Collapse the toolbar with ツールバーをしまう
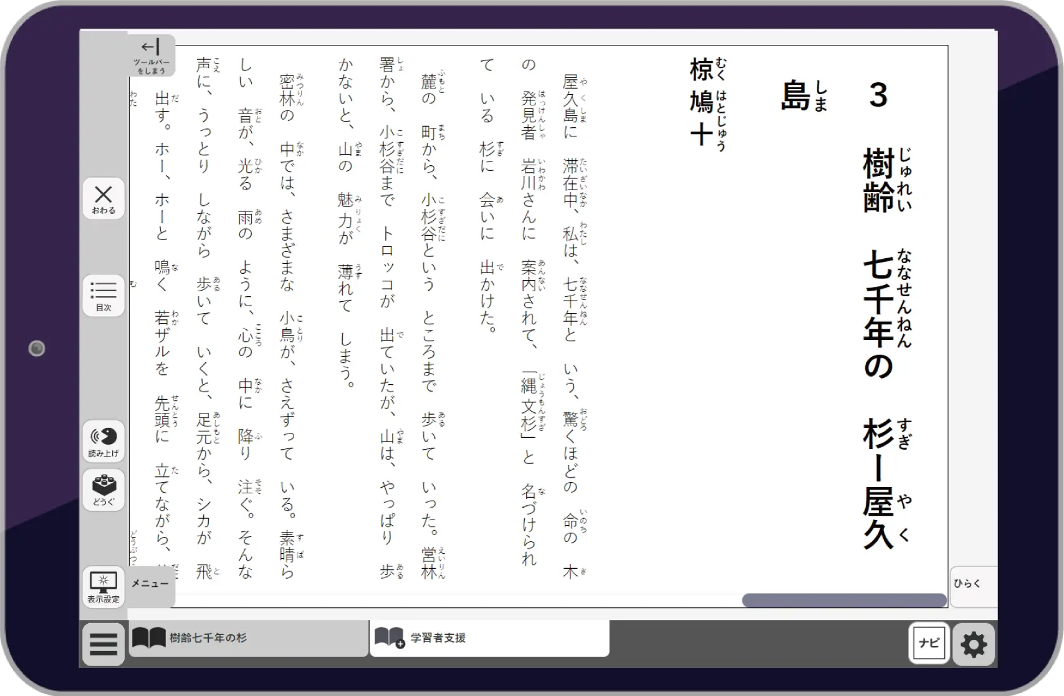 151,56
